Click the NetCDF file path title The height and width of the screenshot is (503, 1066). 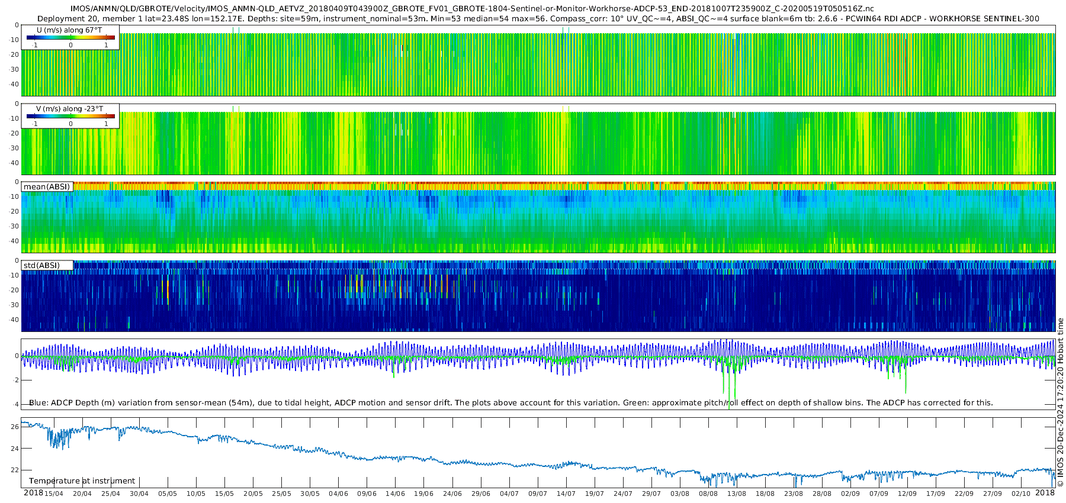(x=472, y=9)
